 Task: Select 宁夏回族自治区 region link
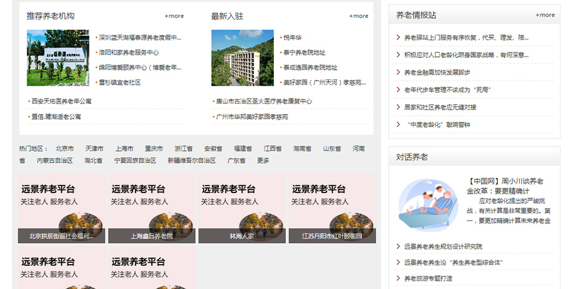click(135, 161)
